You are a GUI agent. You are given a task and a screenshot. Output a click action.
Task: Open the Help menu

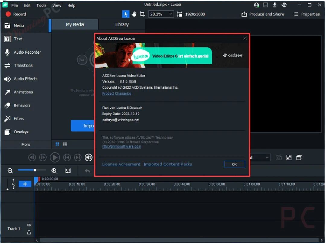71,5
